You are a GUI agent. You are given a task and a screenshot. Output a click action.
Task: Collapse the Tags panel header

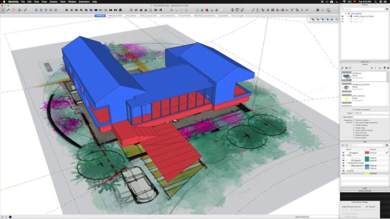pos(365,141)
